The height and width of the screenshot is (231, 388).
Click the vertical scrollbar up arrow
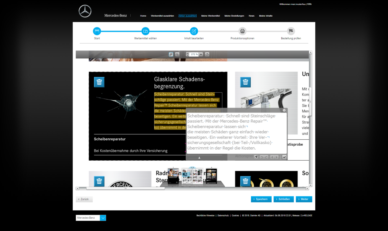tap(310, 52)
